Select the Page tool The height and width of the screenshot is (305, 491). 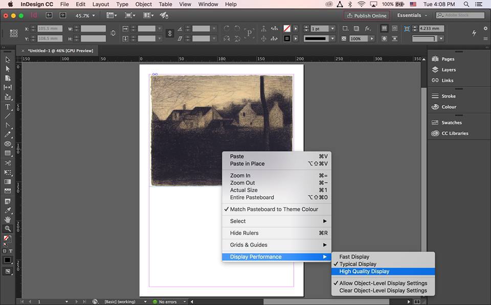[8, 78]
